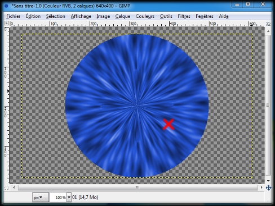The image size is (275, 206).
Task: Open the Couleurs menu
Action: 145,16
